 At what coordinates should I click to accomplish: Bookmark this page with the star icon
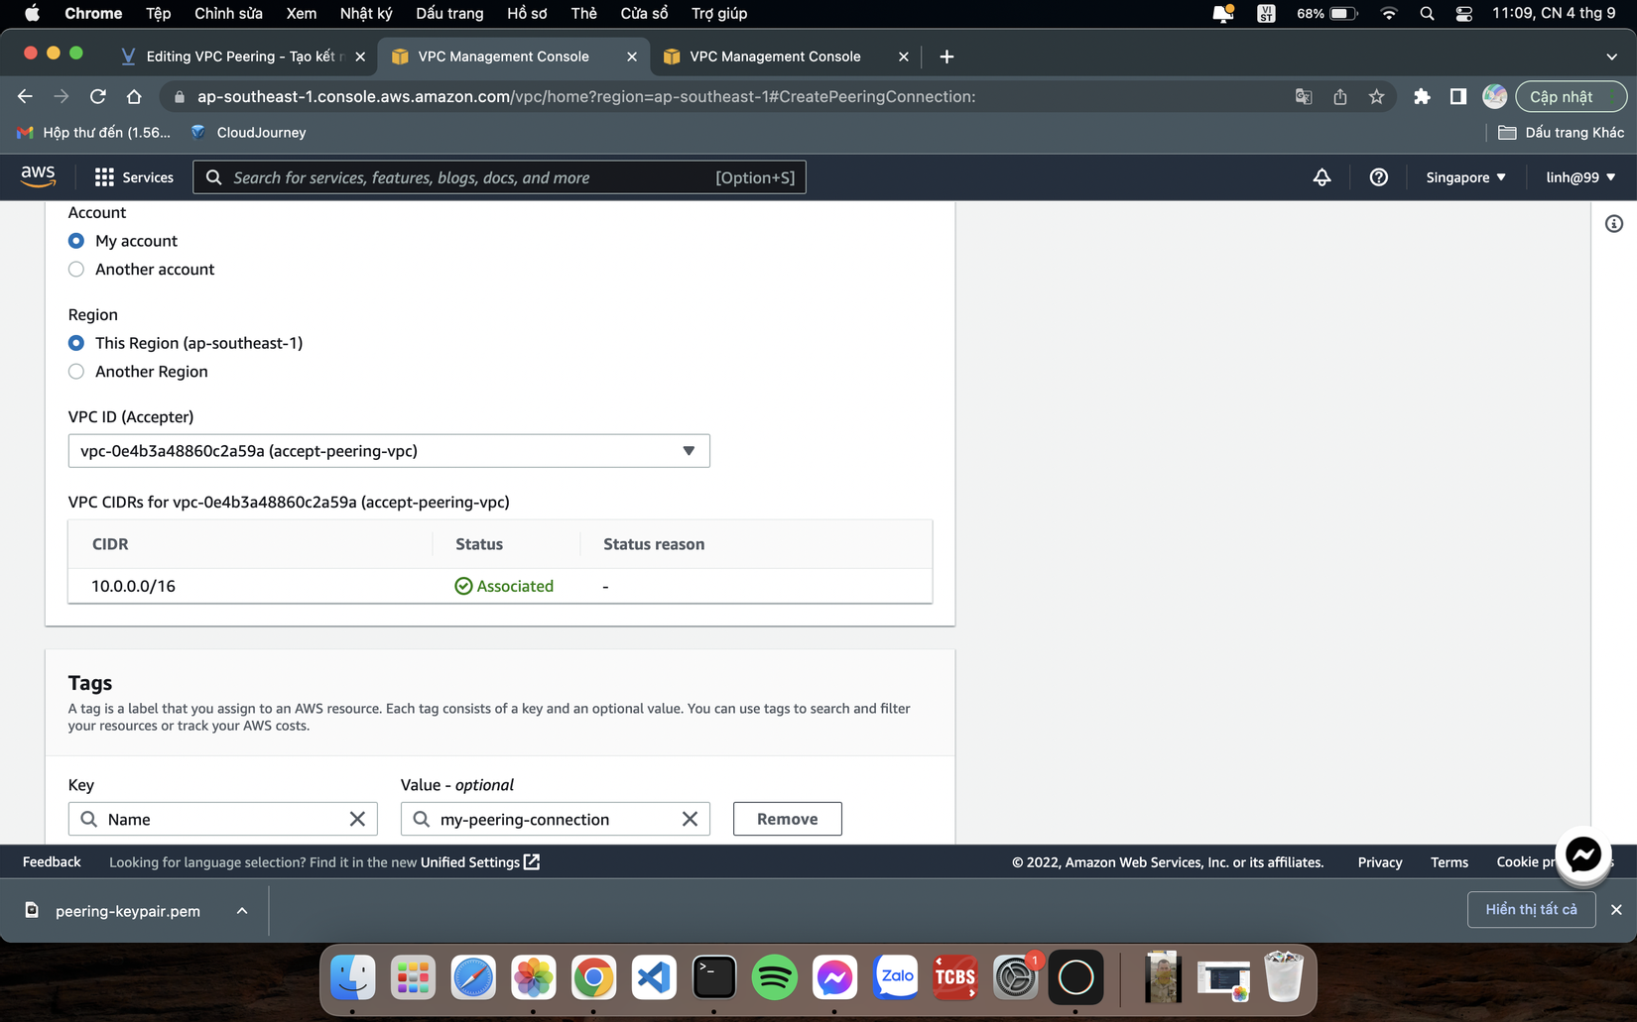1376,96
